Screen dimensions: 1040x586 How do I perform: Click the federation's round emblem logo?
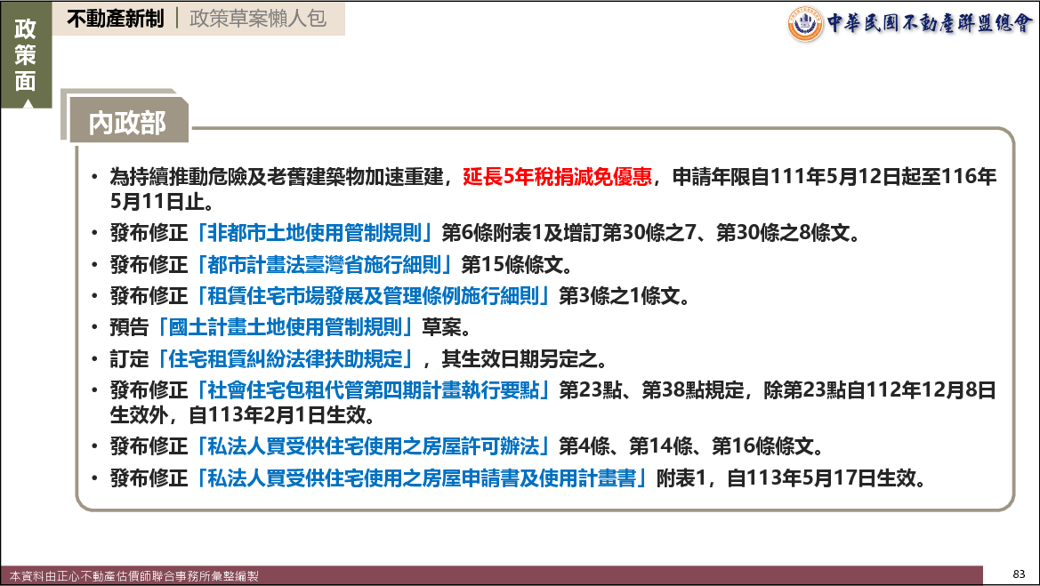tap(805, 24)
